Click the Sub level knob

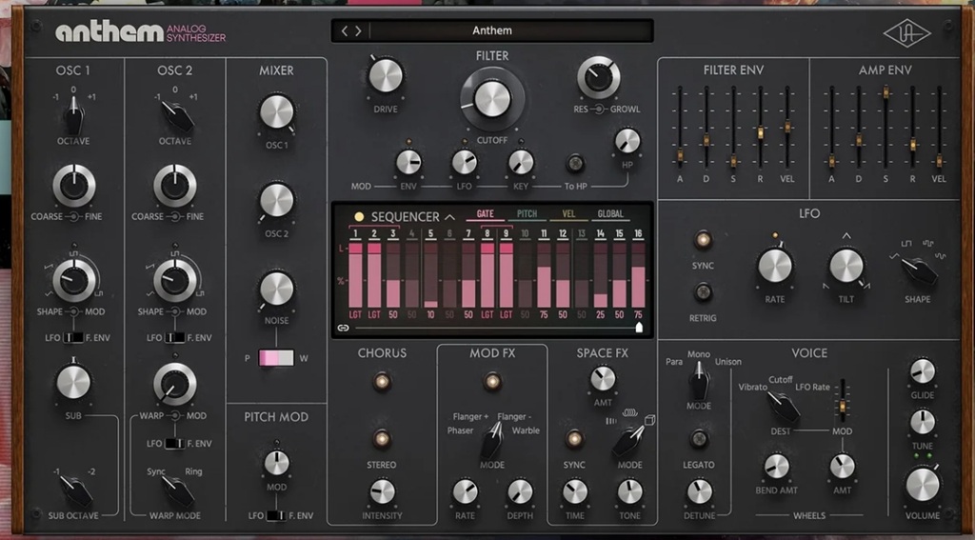coord(73,382)
